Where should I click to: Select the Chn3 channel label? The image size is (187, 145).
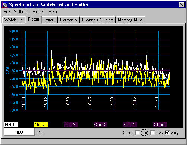100,125
